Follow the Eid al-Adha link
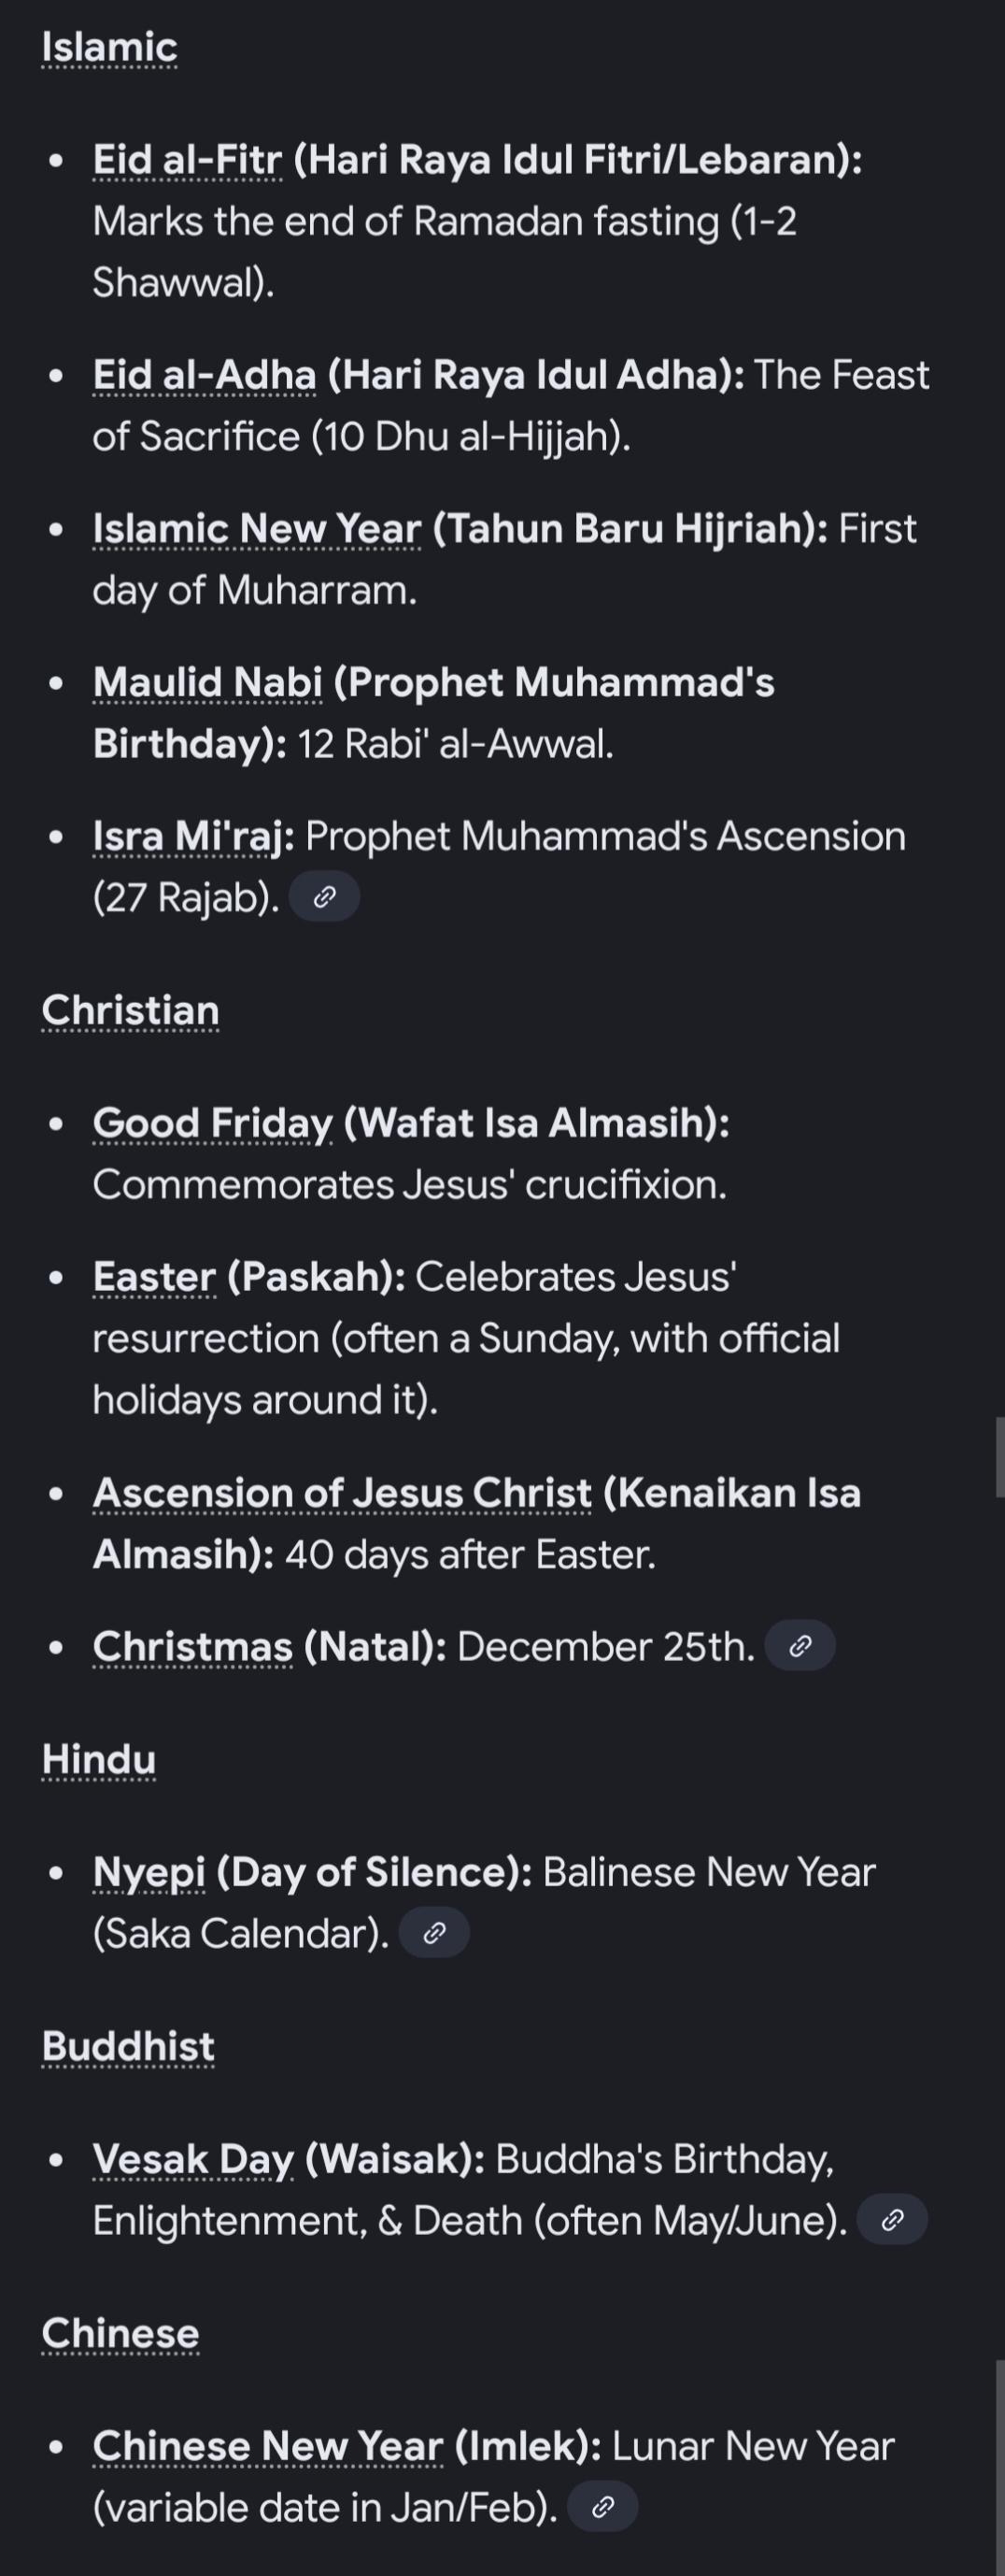 pyautogui.click(x=204, y=375)
